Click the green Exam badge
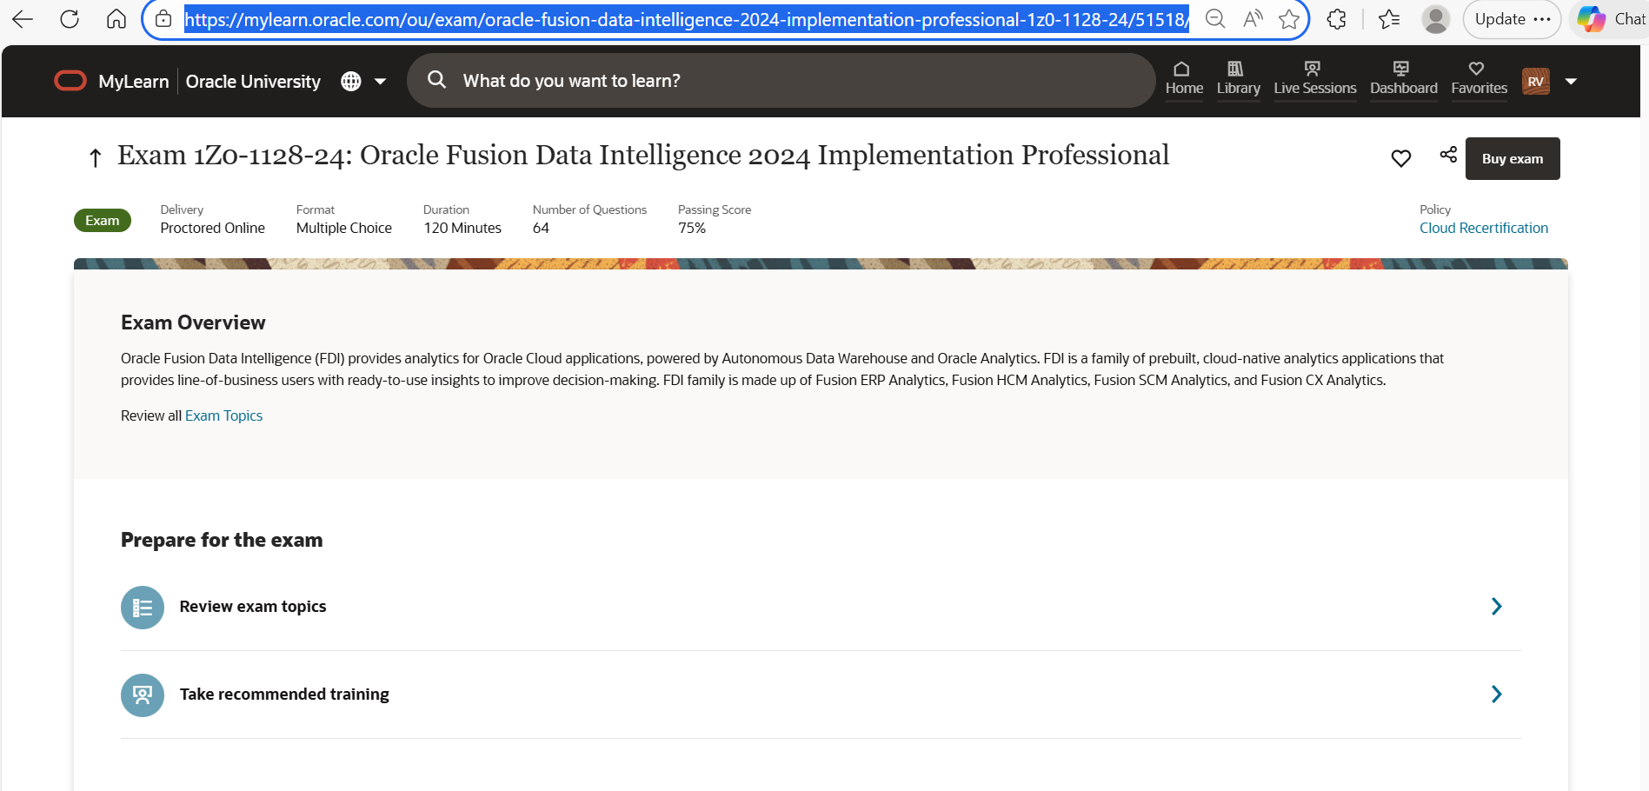Image resolution: width=1649 pixels, height=791 pixels. pyautogui.click(x=103, y=220)
